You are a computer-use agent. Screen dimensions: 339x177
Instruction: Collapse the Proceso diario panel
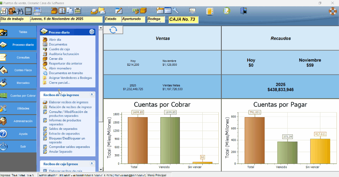tap(91, 32)
